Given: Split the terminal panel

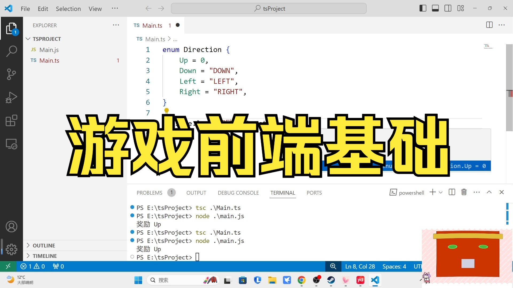Looking at the screenshot, I should tap(452, 192).
